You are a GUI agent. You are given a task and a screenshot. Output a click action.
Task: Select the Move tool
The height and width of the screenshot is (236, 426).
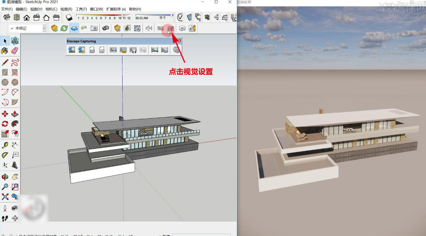click(x=5, y=114)
